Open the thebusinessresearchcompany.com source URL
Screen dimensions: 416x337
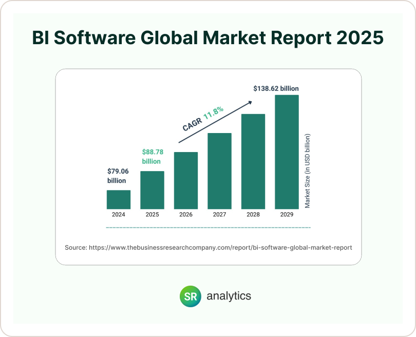pyautogui.click(x=221, y=248)
